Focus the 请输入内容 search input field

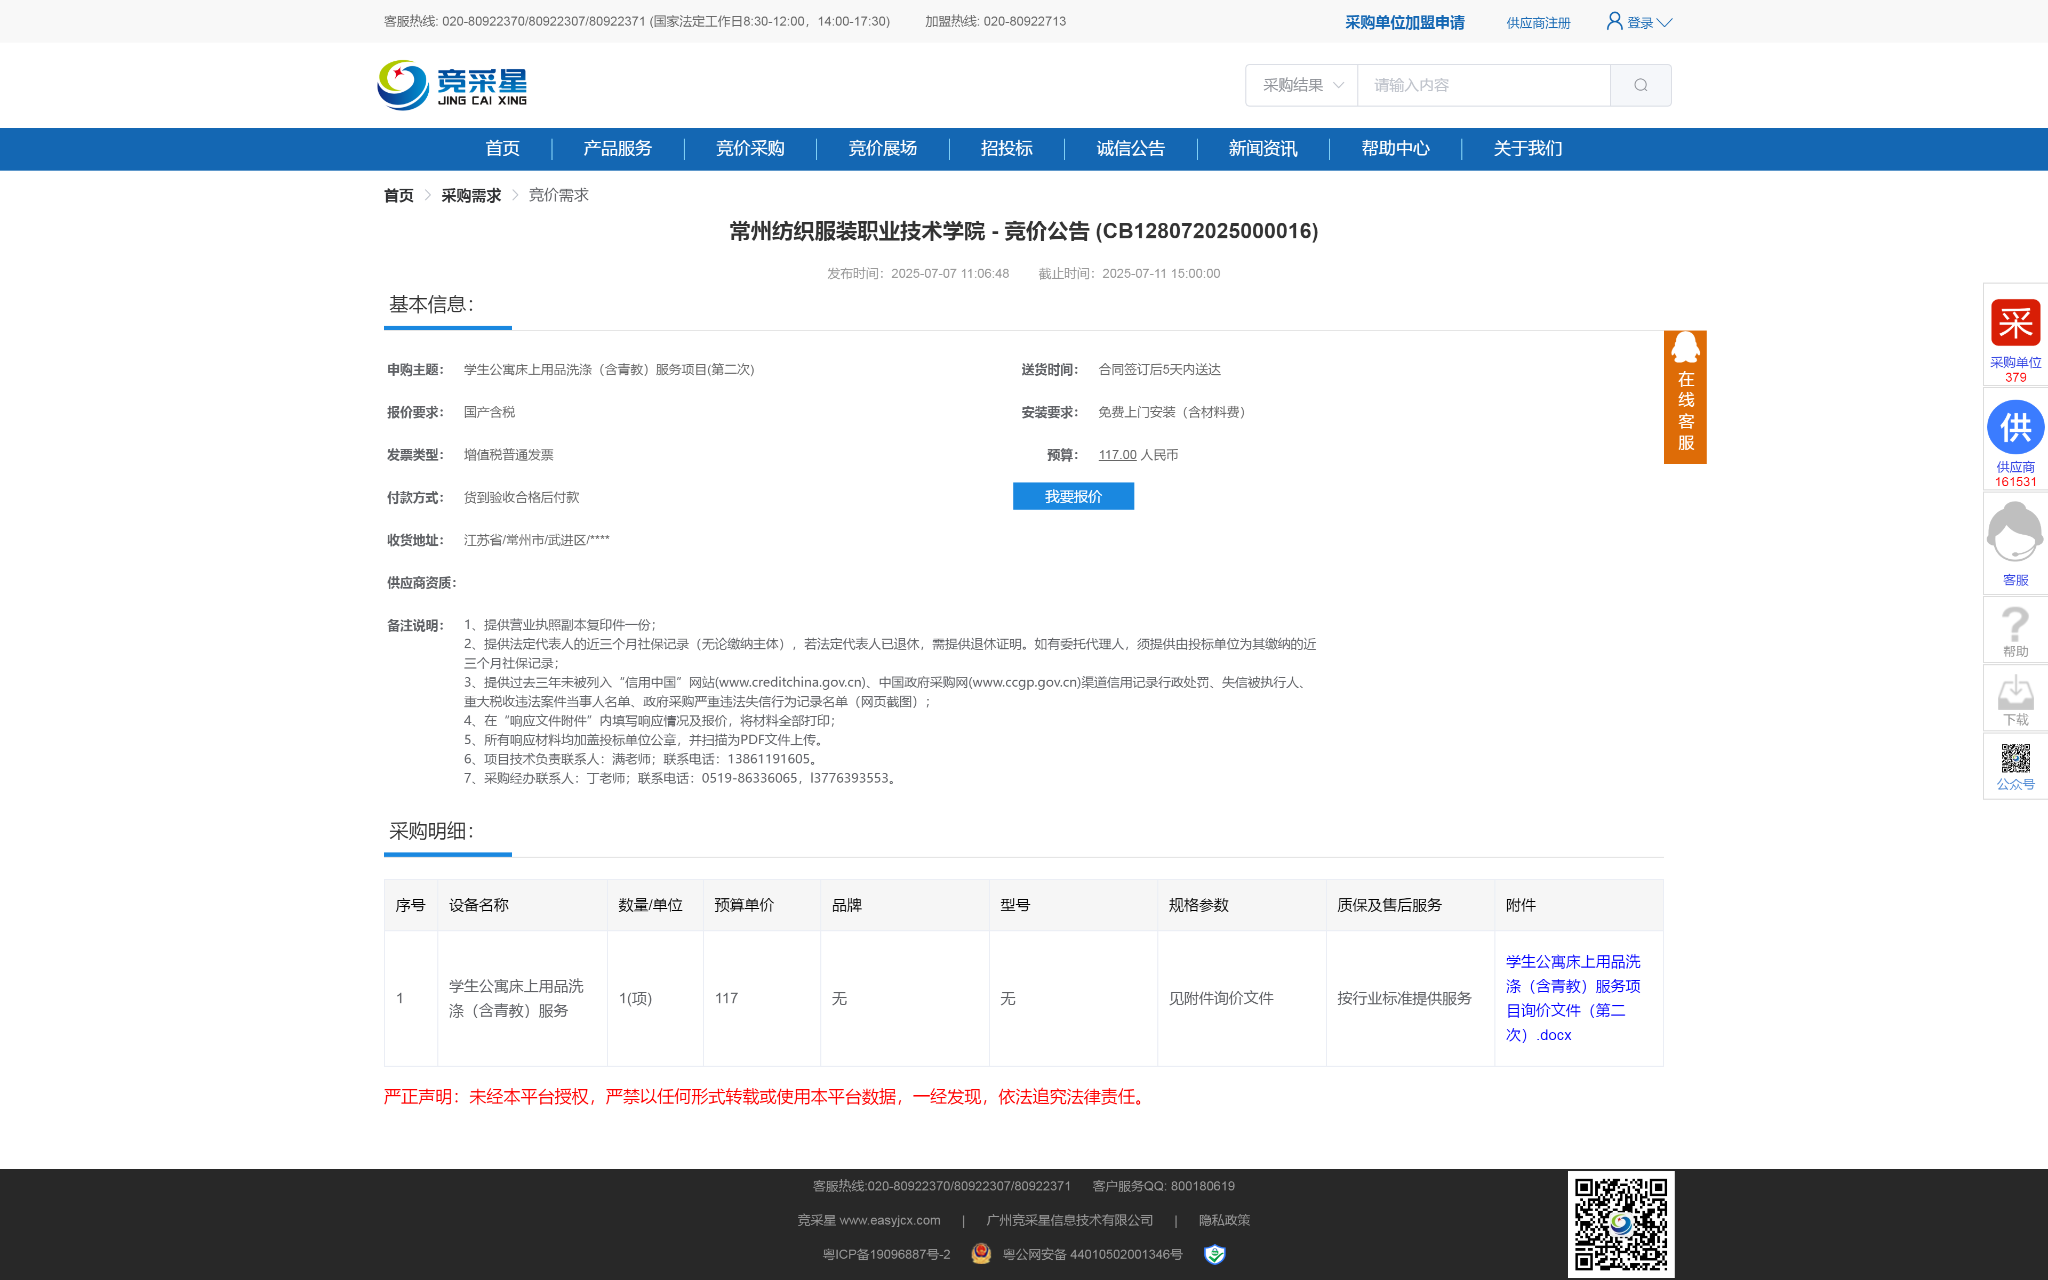pyautogui.click(x=1482, y=85)
